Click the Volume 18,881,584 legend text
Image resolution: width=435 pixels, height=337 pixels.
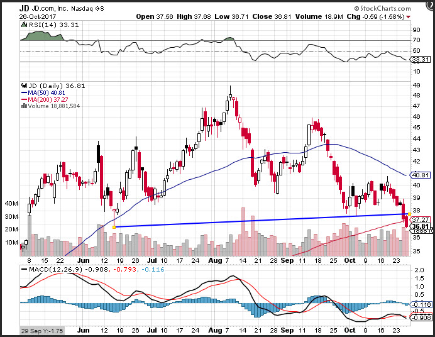tap(54, 106)
